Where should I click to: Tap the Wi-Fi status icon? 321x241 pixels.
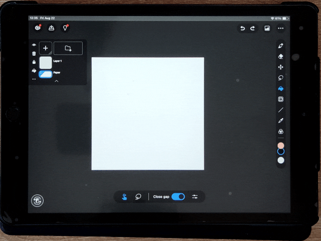272,19
